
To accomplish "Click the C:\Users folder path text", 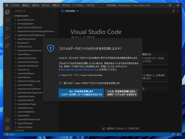I will coord(81,75).
